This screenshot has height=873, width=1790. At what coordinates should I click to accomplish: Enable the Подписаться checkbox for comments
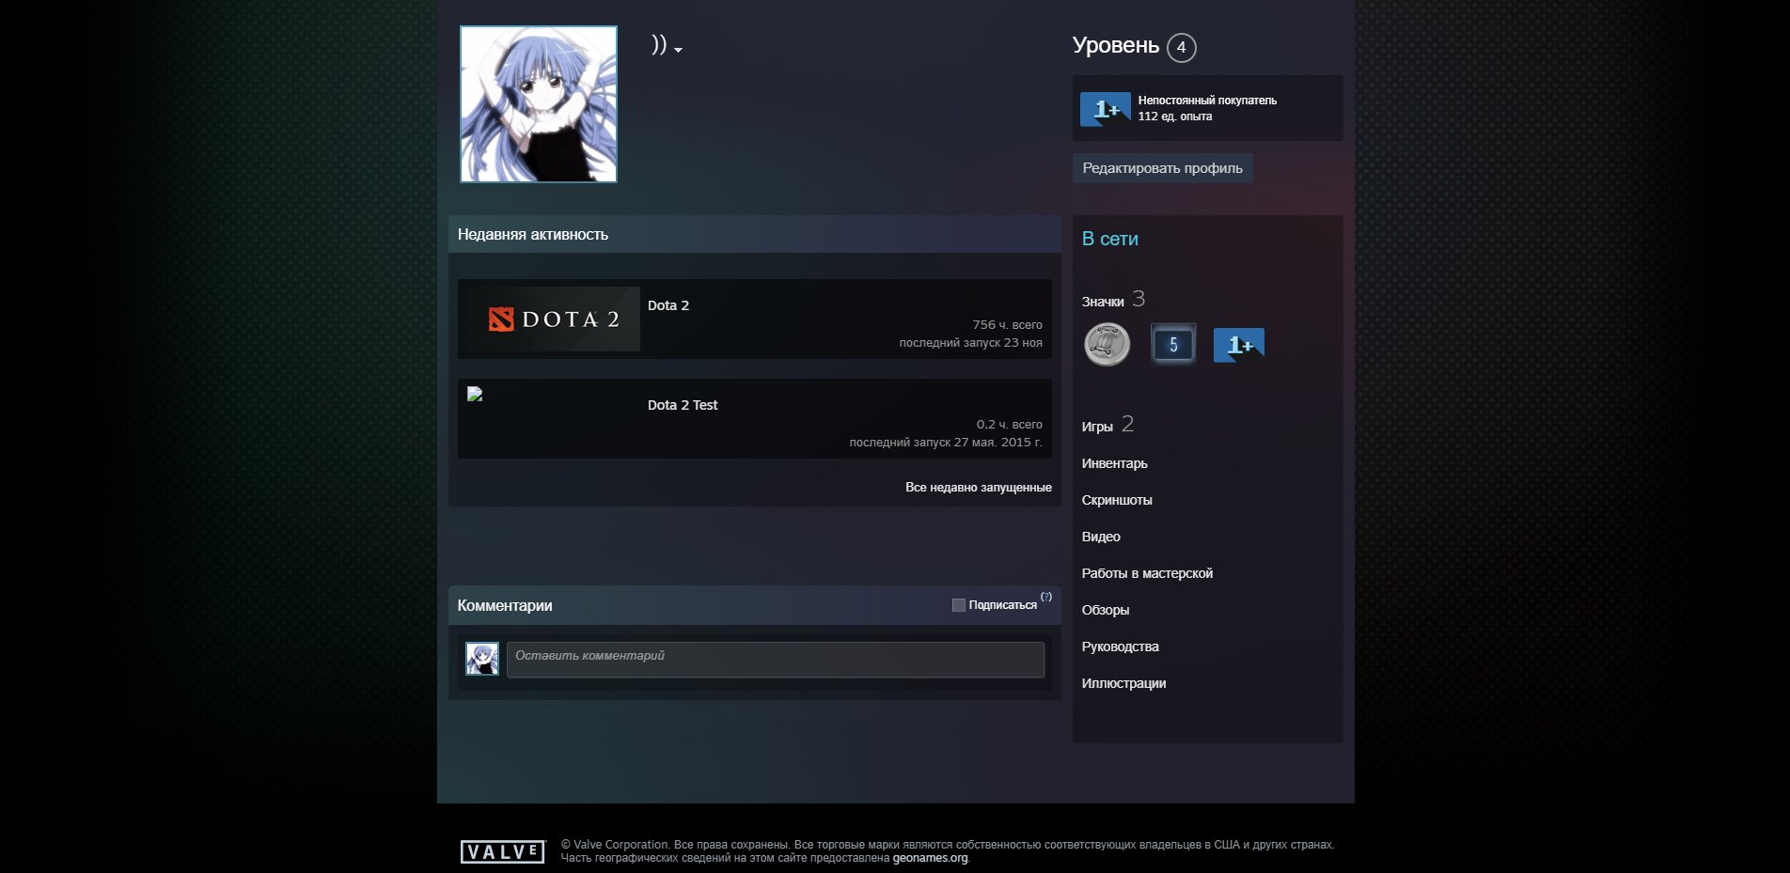[958, 605]
